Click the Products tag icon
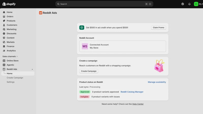Image resolution: width=203 pixels, height=114 pixels. pyautogui.click(x=4, y=21)
